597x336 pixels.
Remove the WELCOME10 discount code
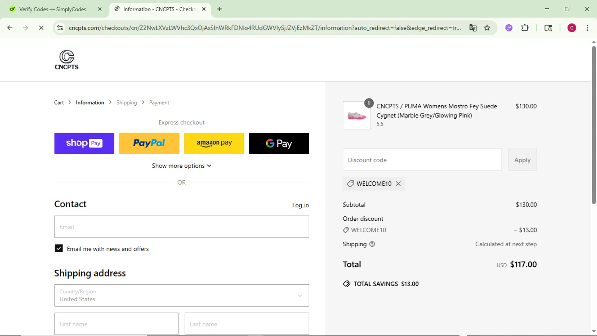[x=398, y=184]
